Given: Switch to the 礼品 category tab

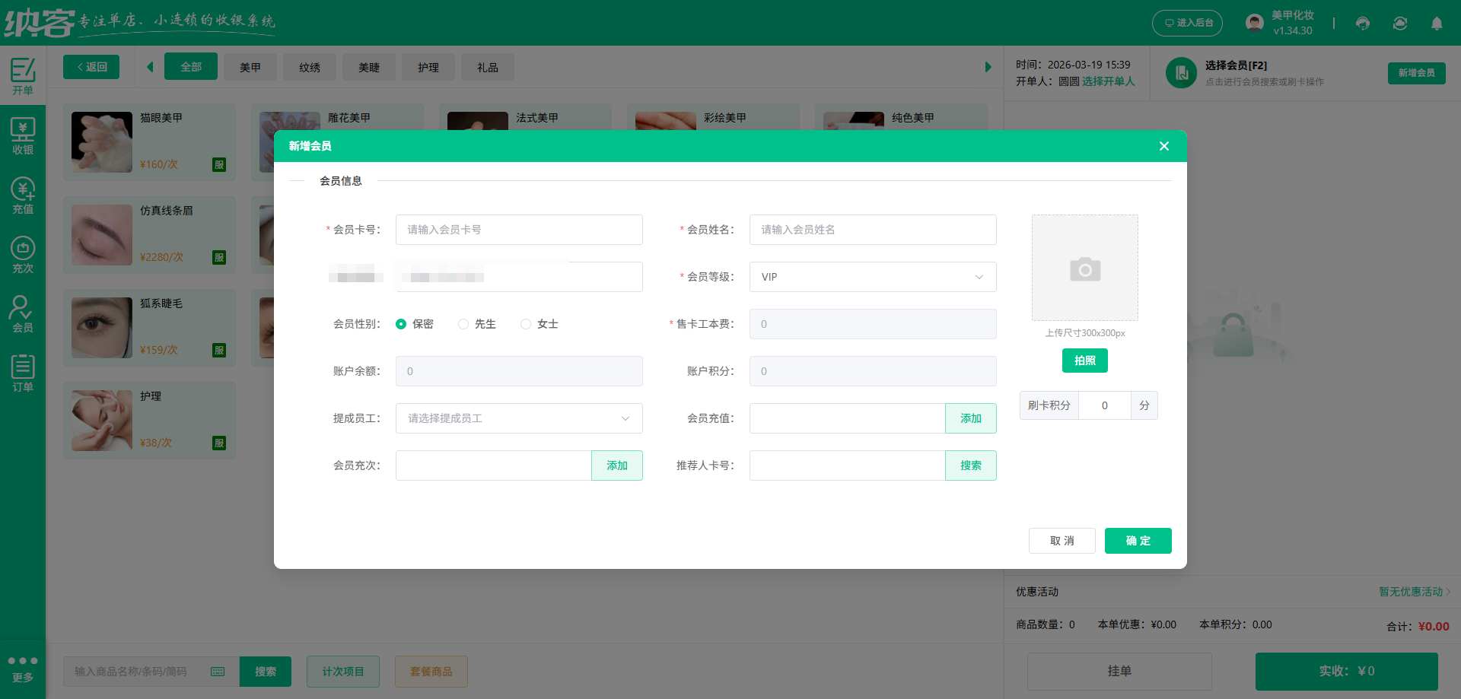Looking at the screenshot, I should coord(488,67).
